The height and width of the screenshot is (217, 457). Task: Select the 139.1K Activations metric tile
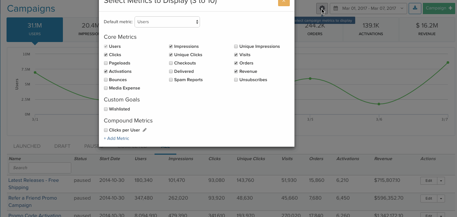[371, 29]
